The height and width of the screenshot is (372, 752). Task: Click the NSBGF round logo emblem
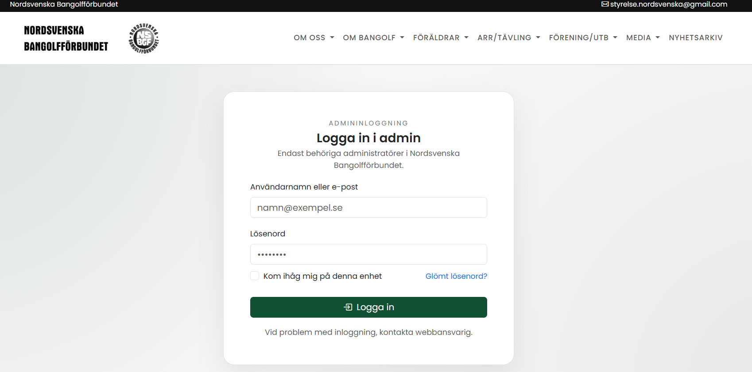pyautogui.click(x=143, y=38)
